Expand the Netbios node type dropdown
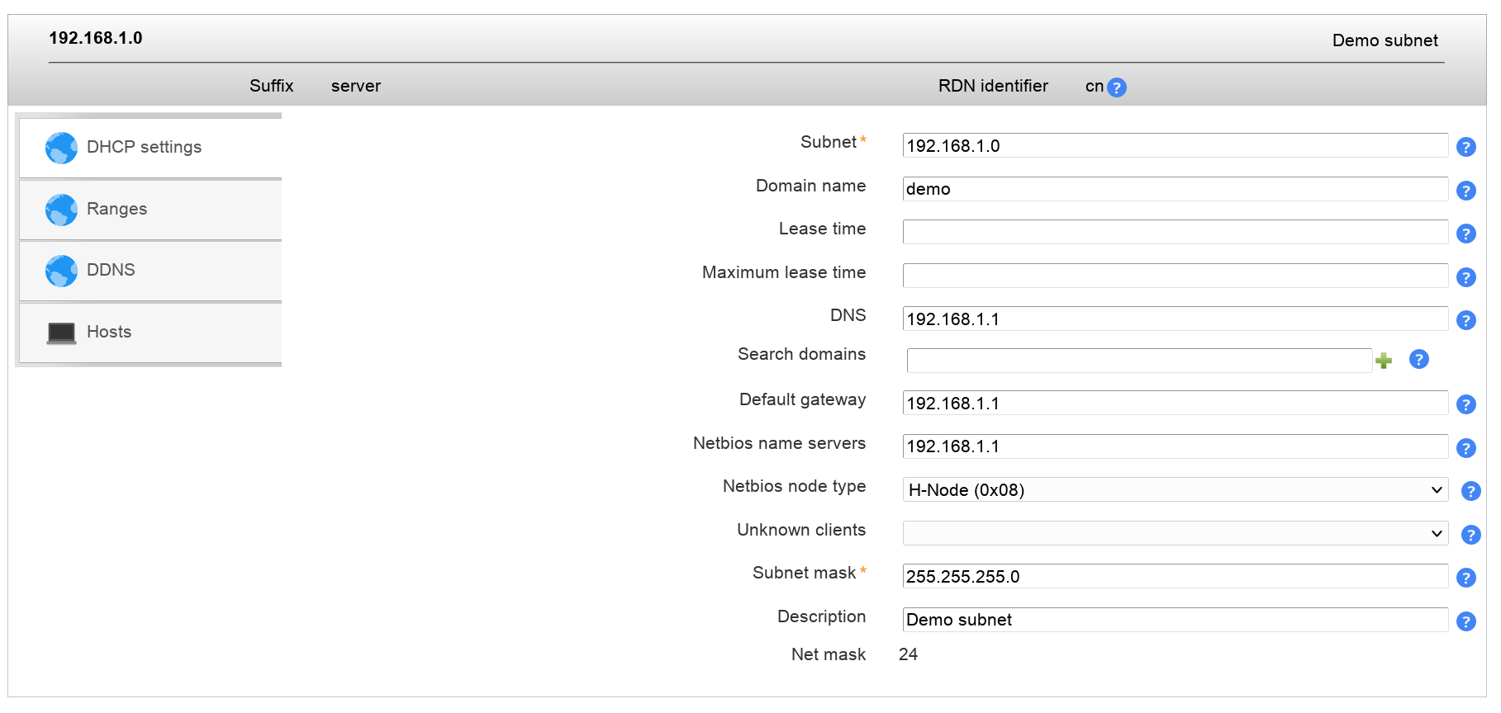Screen dimensions: 1501x713 pyautogui.click(x=1174, y=490)
